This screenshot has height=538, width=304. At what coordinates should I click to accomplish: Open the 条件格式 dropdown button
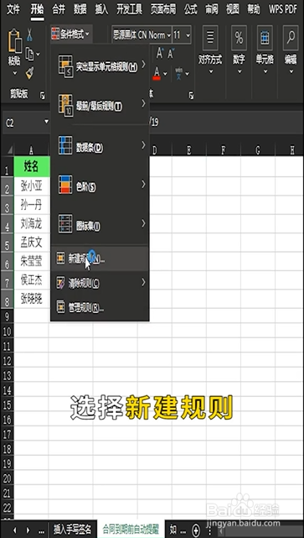70,34
